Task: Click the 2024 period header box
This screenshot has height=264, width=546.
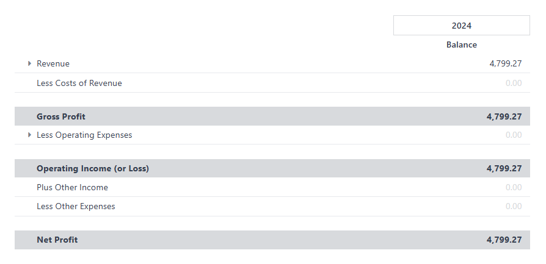Action: pos(462,26)
